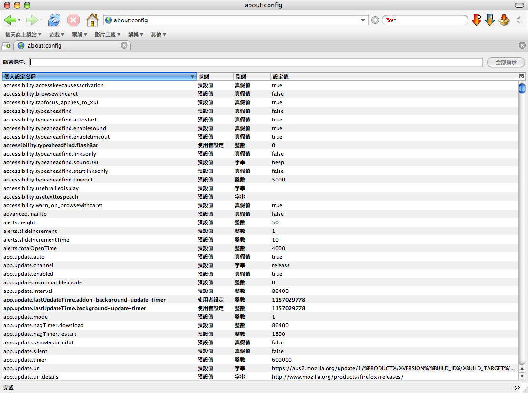Select accessibility.browsewithcaret preference row
The height and width of the screenshot is (393, 528).
(260, 94)
